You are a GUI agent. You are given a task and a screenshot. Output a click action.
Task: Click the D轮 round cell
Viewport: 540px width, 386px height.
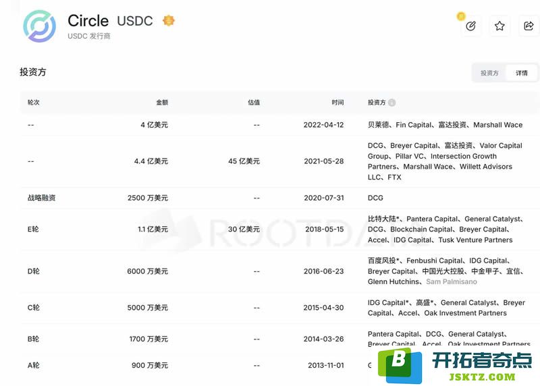click(33, 271)
